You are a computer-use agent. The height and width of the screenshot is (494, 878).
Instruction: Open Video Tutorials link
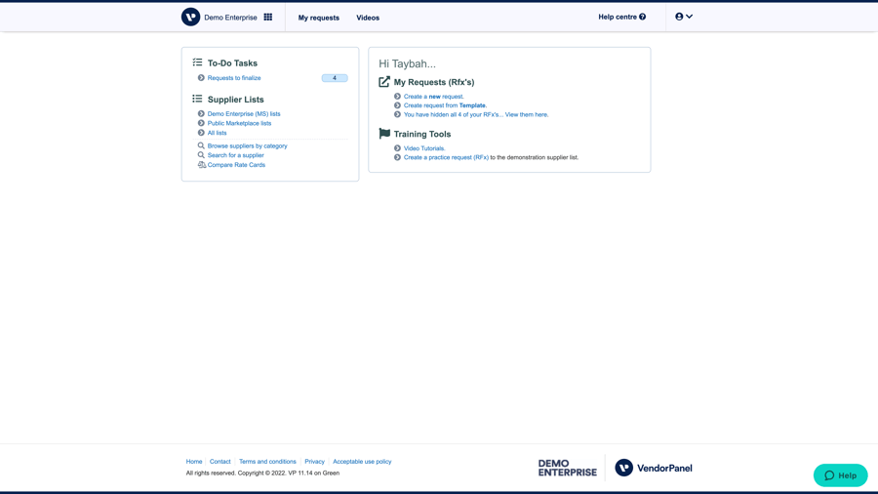coord(424,148)
